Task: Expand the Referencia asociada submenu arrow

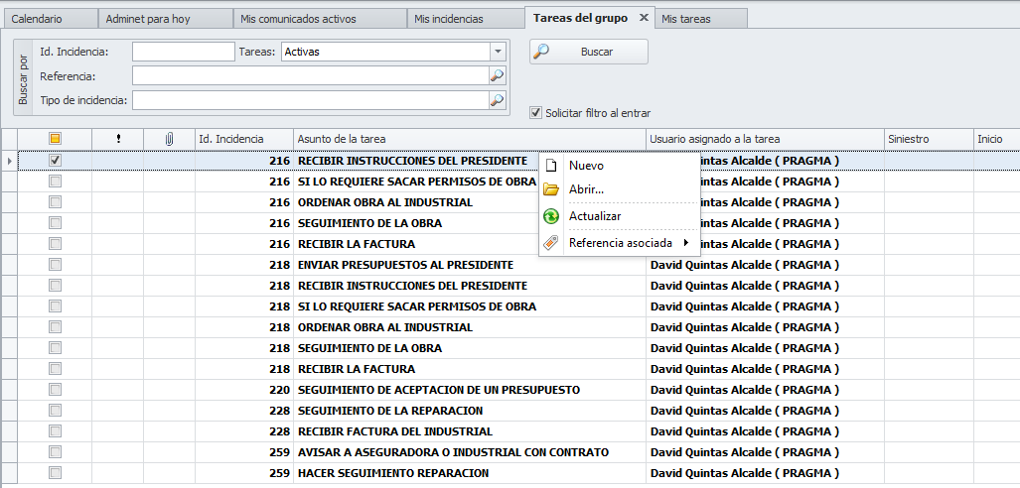Action: coord(686,243)
